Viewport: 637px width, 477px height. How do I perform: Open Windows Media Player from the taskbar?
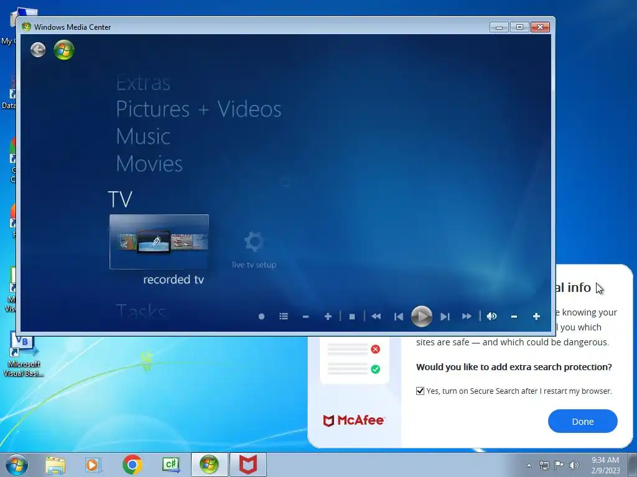(x=93, y=465)
